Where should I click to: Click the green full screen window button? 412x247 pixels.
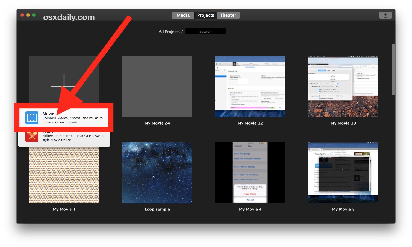pyautogui.click(x=34, y=15)
